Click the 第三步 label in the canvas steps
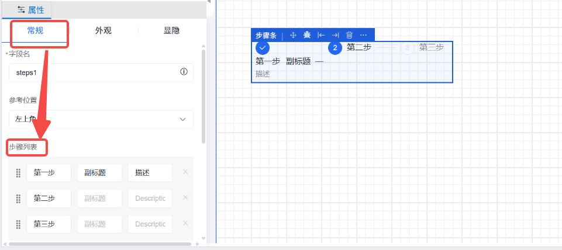 [x=432, y=47]
